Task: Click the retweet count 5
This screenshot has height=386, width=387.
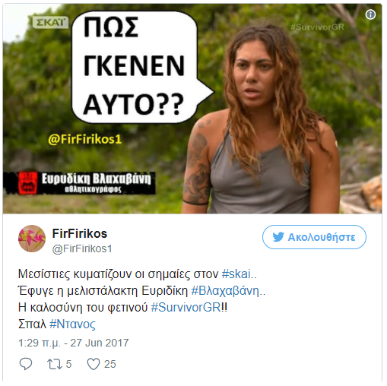Action: point(68,364)
